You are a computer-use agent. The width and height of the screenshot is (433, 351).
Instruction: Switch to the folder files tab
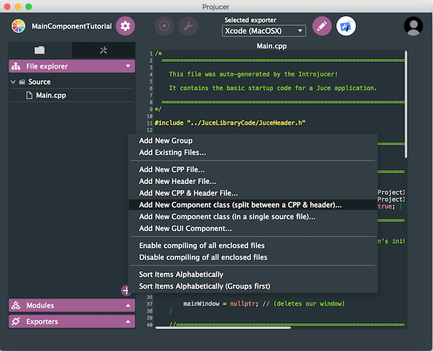point(40,50)
